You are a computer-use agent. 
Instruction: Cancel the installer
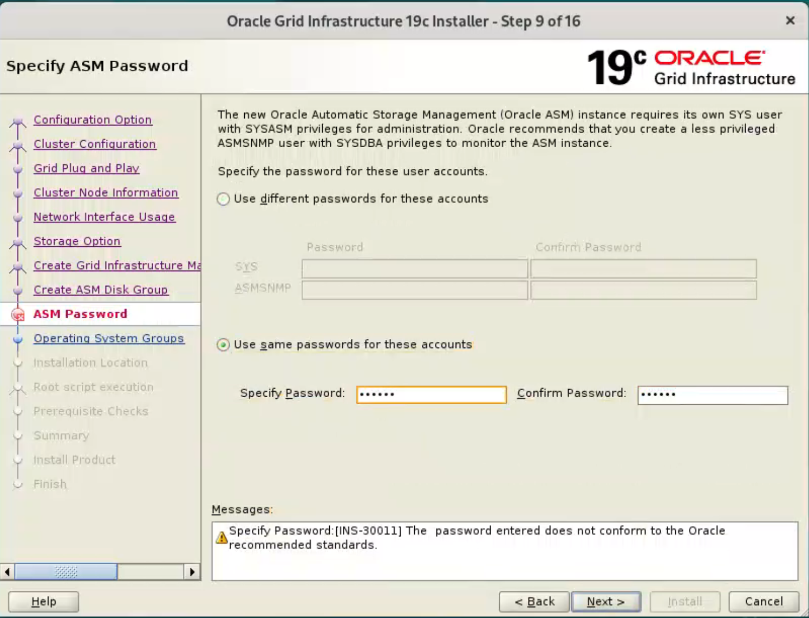point(764,602)
